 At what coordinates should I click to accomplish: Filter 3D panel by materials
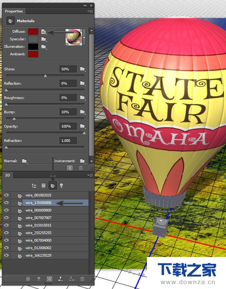click(x=53, y=186)
